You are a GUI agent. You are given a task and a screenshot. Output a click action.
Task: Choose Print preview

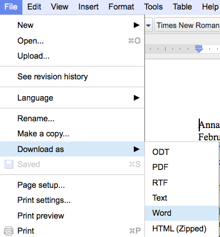click(x=72, y=216)
